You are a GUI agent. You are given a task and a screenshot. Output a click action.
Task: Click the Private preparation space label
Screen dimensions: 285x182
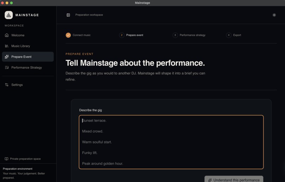click(x=25, y=159)
